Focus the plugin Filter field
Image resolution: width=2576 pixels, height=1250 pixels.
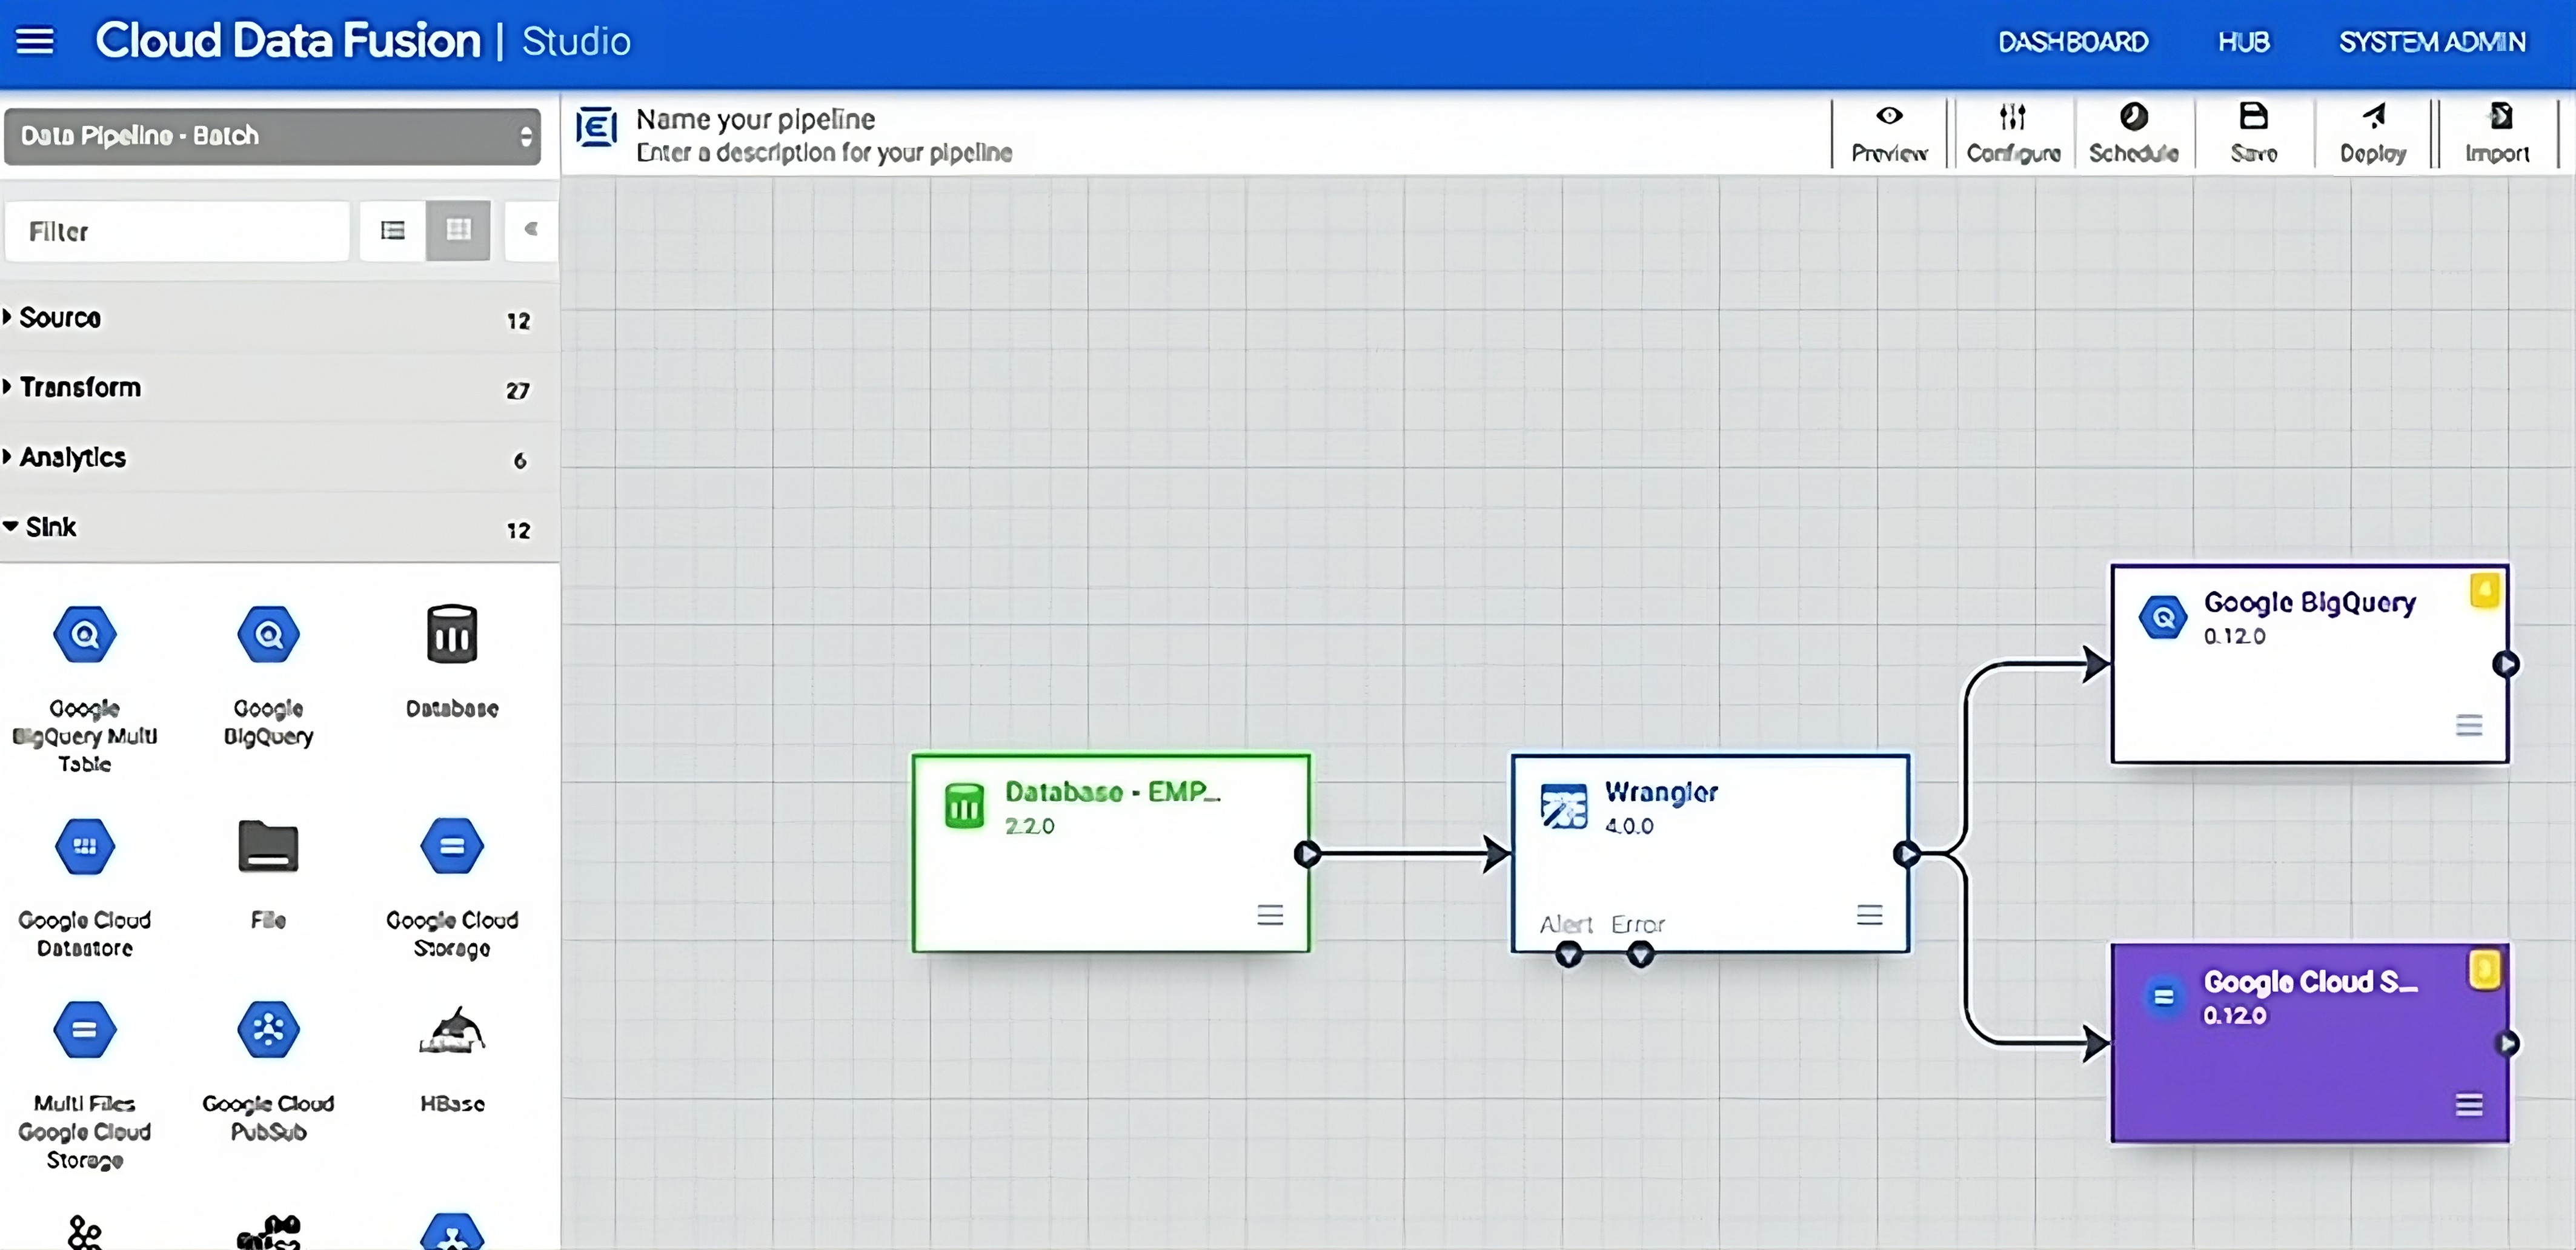[x=178, y=231]
